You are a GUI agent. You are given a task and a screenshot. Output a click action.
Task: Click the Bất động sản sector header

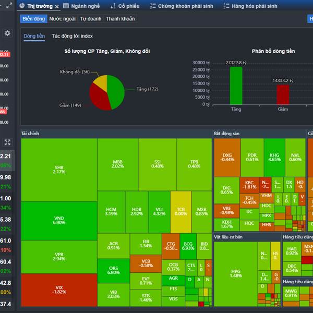click(259, 134)
